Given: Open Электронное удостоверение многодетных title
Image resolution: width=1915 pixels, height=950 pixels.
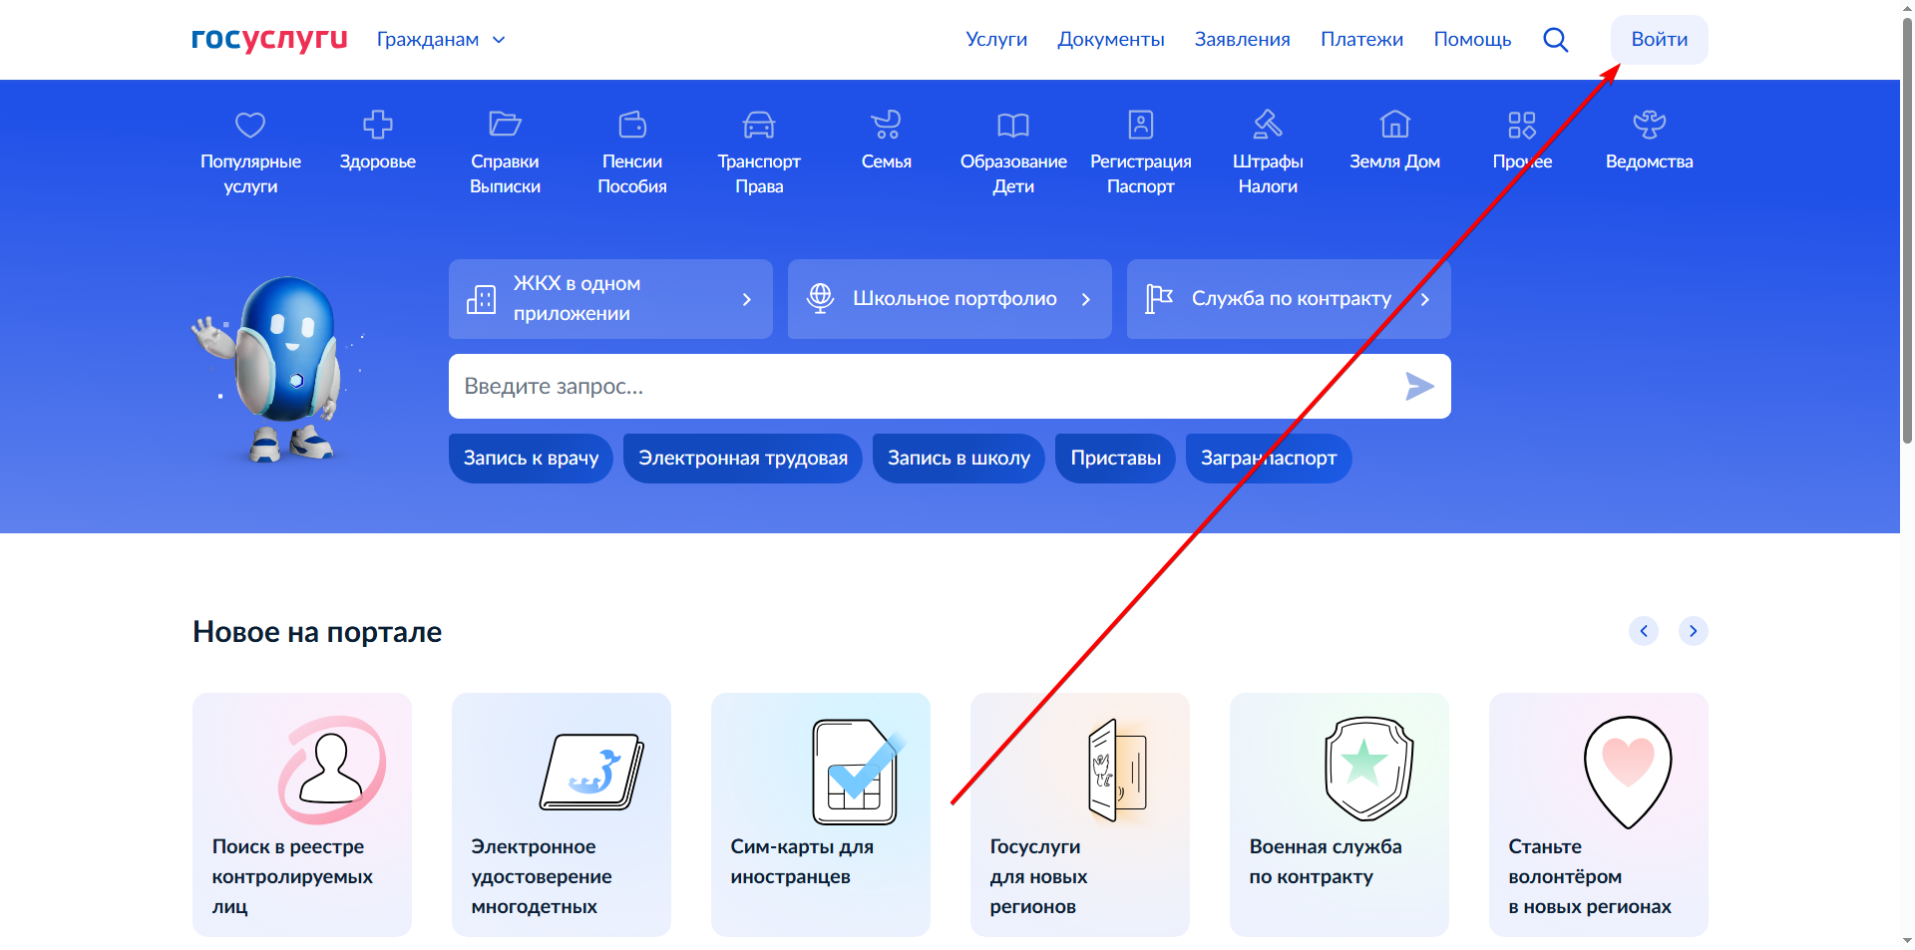Looking at the screenshot, I should point(542,876).
